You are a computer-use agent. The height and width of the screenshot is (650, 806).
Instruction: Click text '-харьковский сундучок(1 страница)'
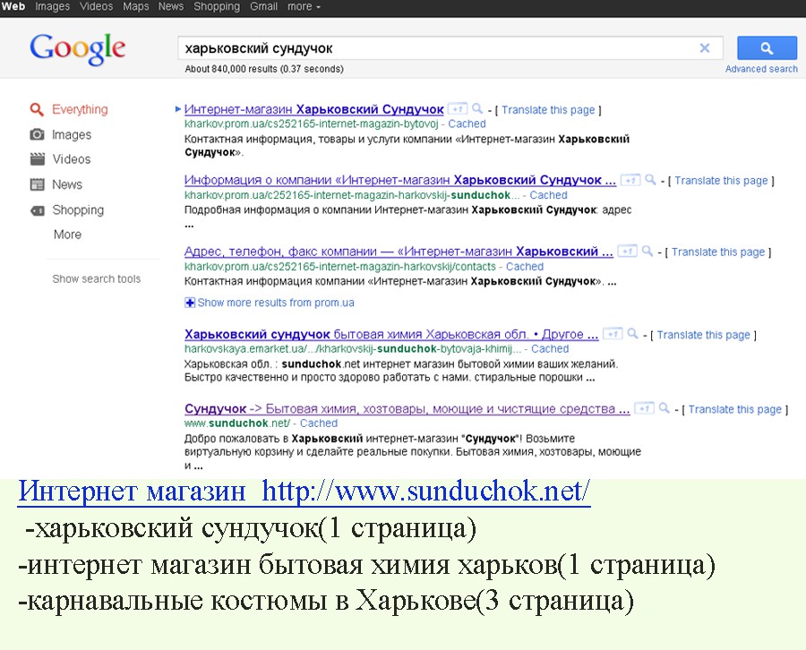[251, 529]
